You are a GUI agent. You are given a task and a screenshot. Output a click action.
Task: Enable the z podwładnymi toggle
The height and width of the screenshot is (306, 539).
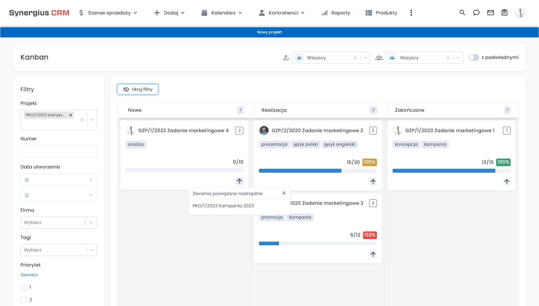pos(473,57)
